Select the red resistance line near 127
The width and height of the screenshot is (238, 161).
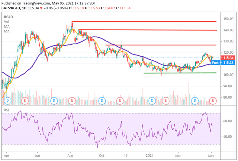pyautogui.click(x=161, y=45)
